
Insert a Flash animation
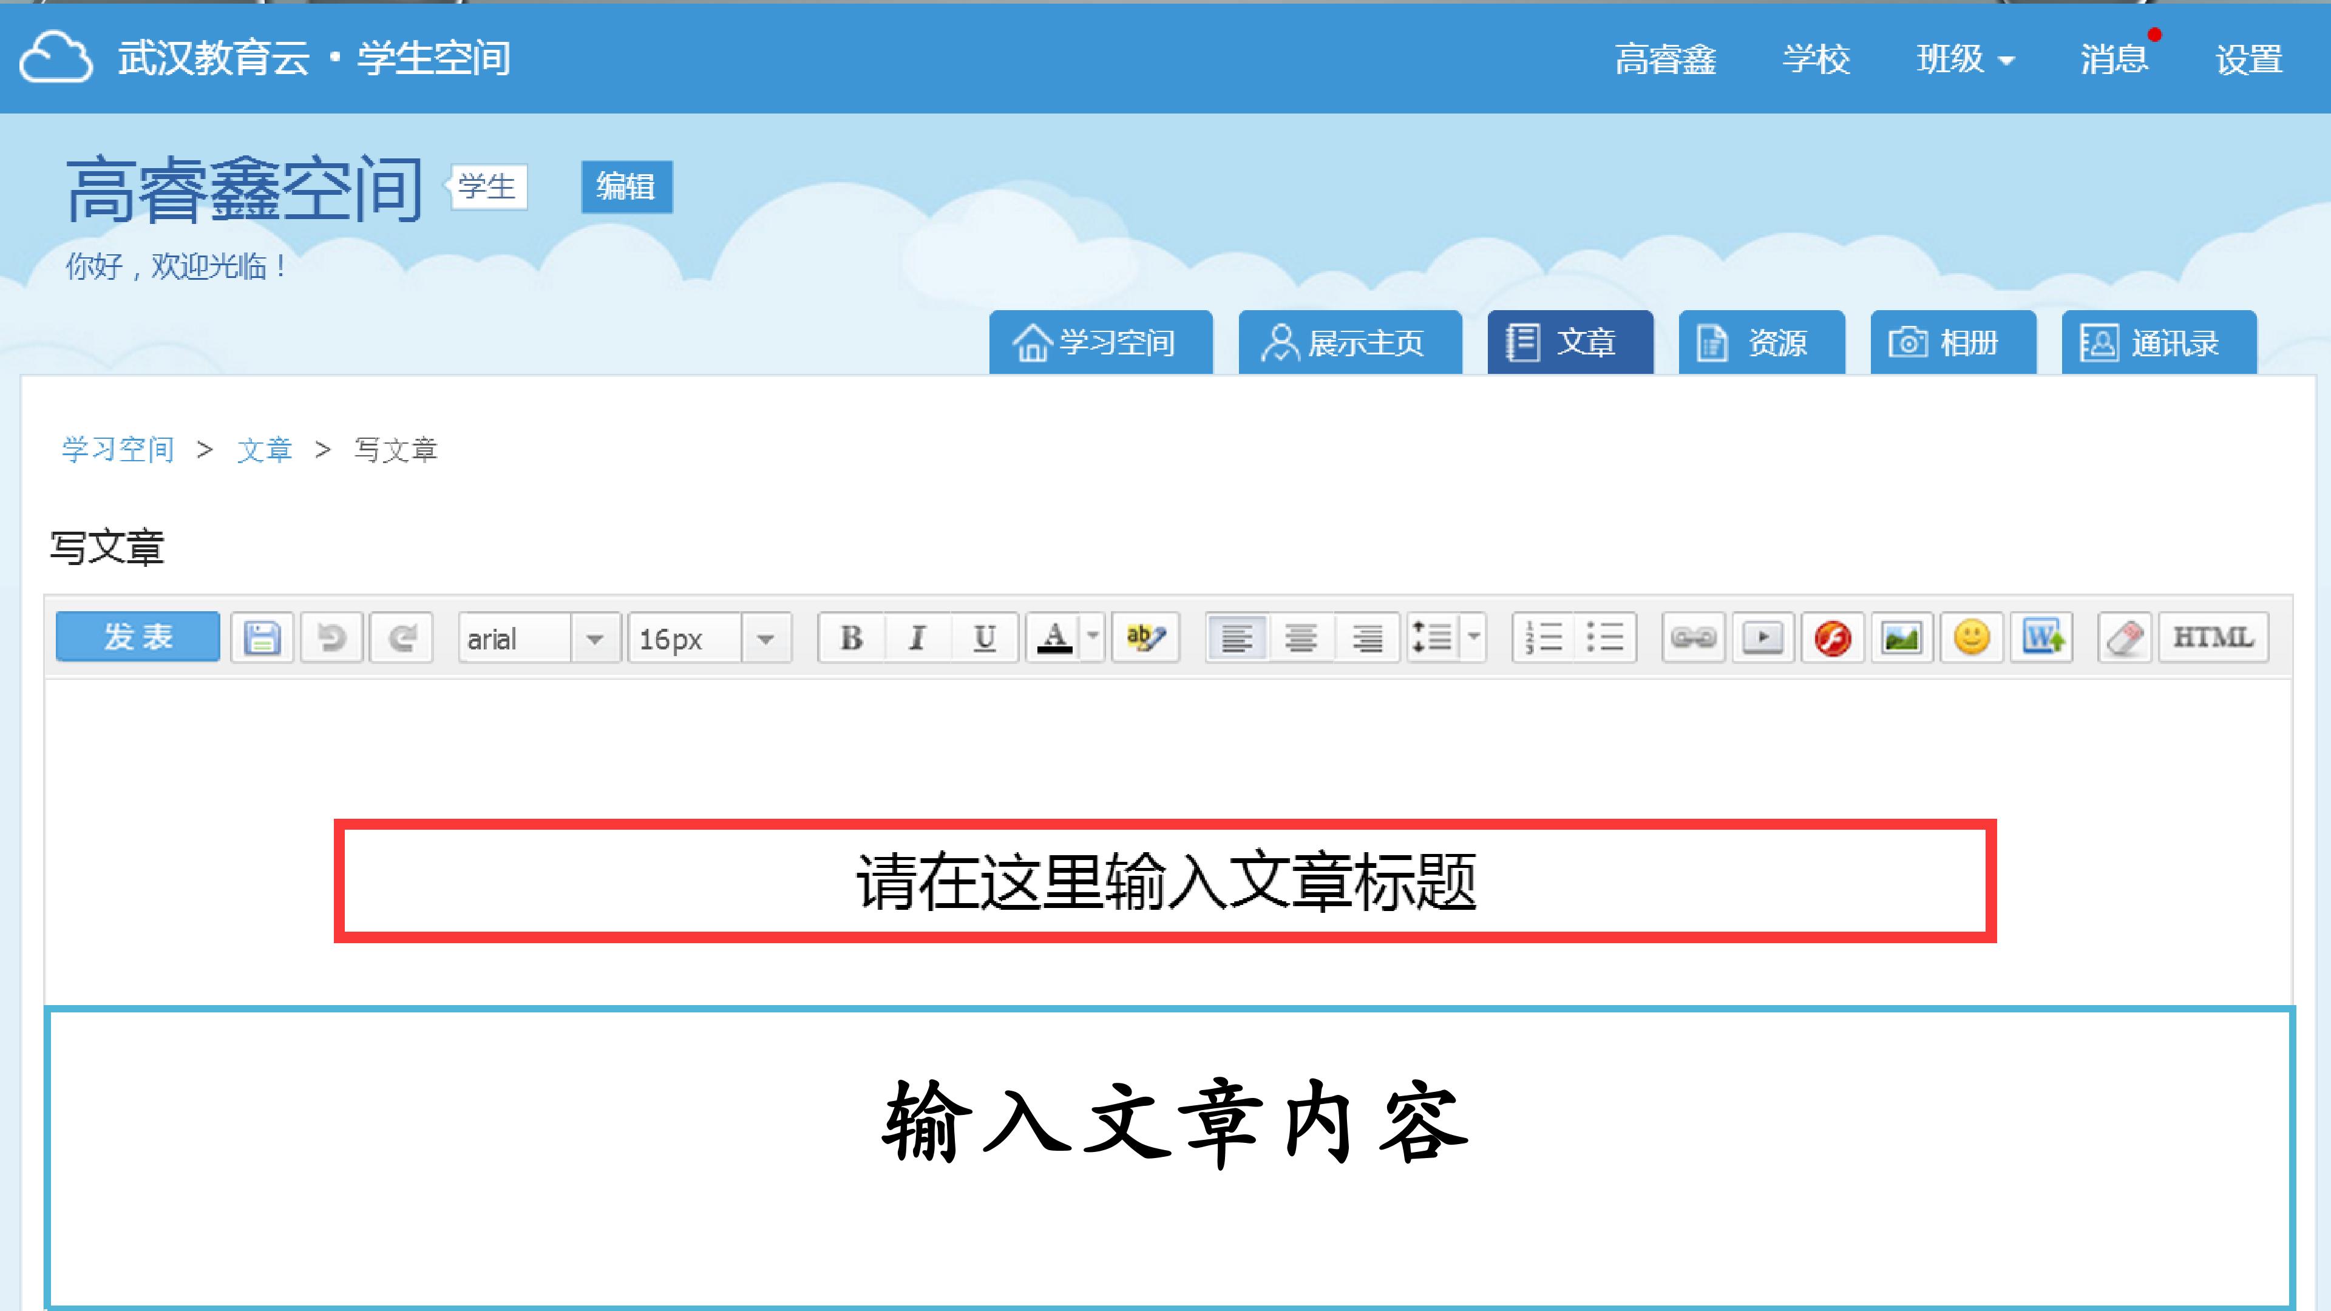tap(1833, 638)
